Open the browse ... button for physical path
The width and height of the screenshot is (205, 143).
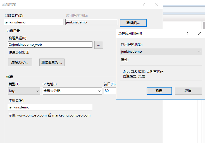[x=99, y=45]
